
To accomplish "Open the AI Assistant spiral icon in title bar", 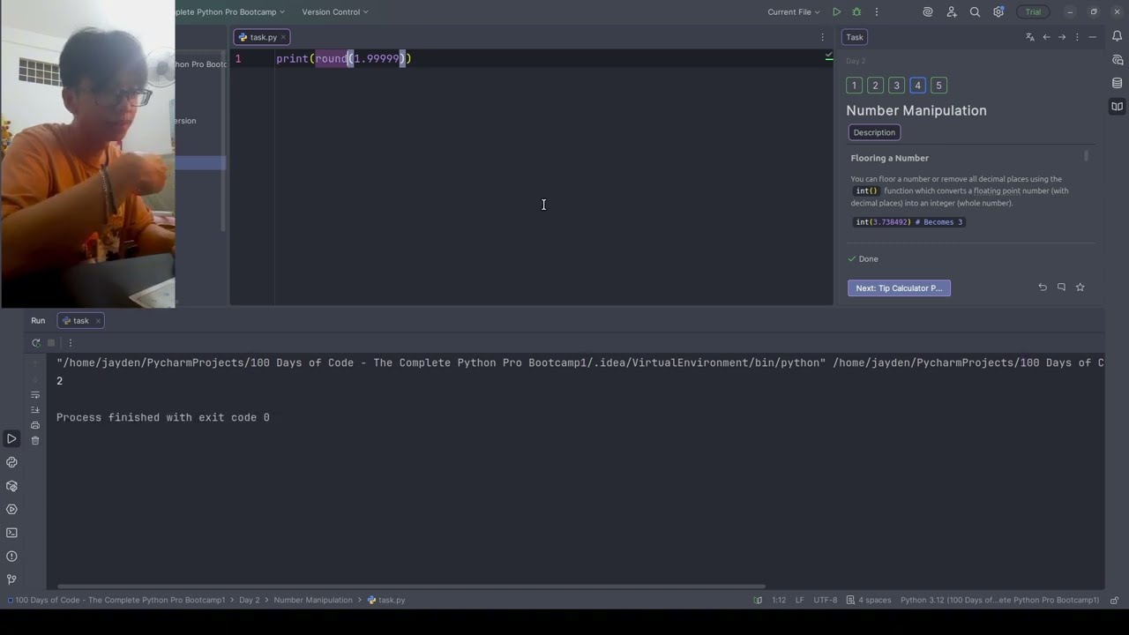I will click(928, 12).
